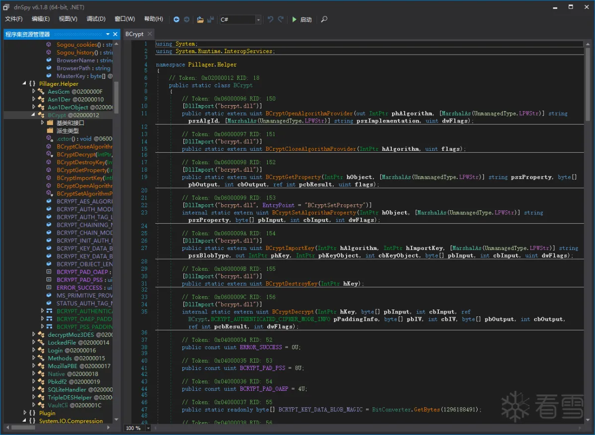
Task: Expand the AesGcm class node
Action: pyautogui.click(x=34, y=92)
